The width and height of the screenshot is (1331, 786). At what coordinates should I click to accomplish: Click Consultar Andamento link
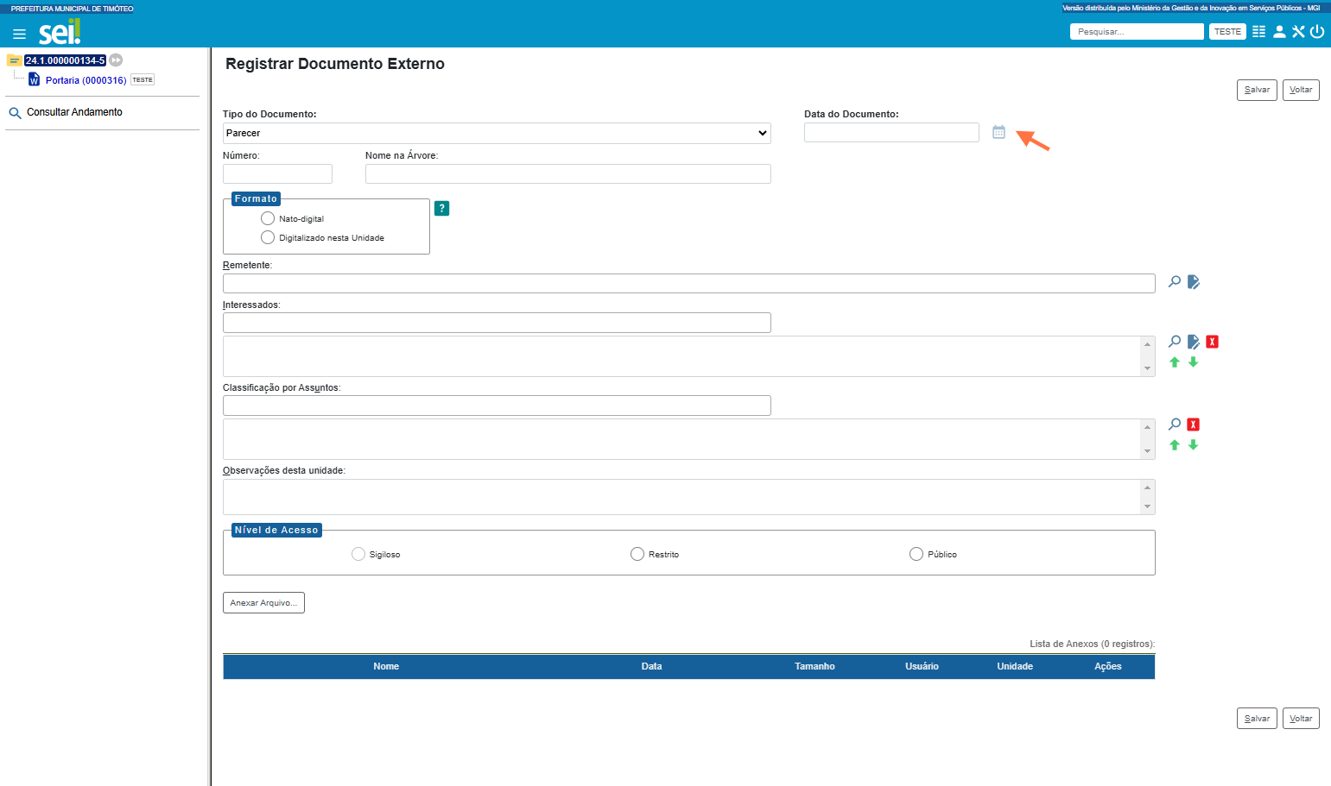point(74,112)
